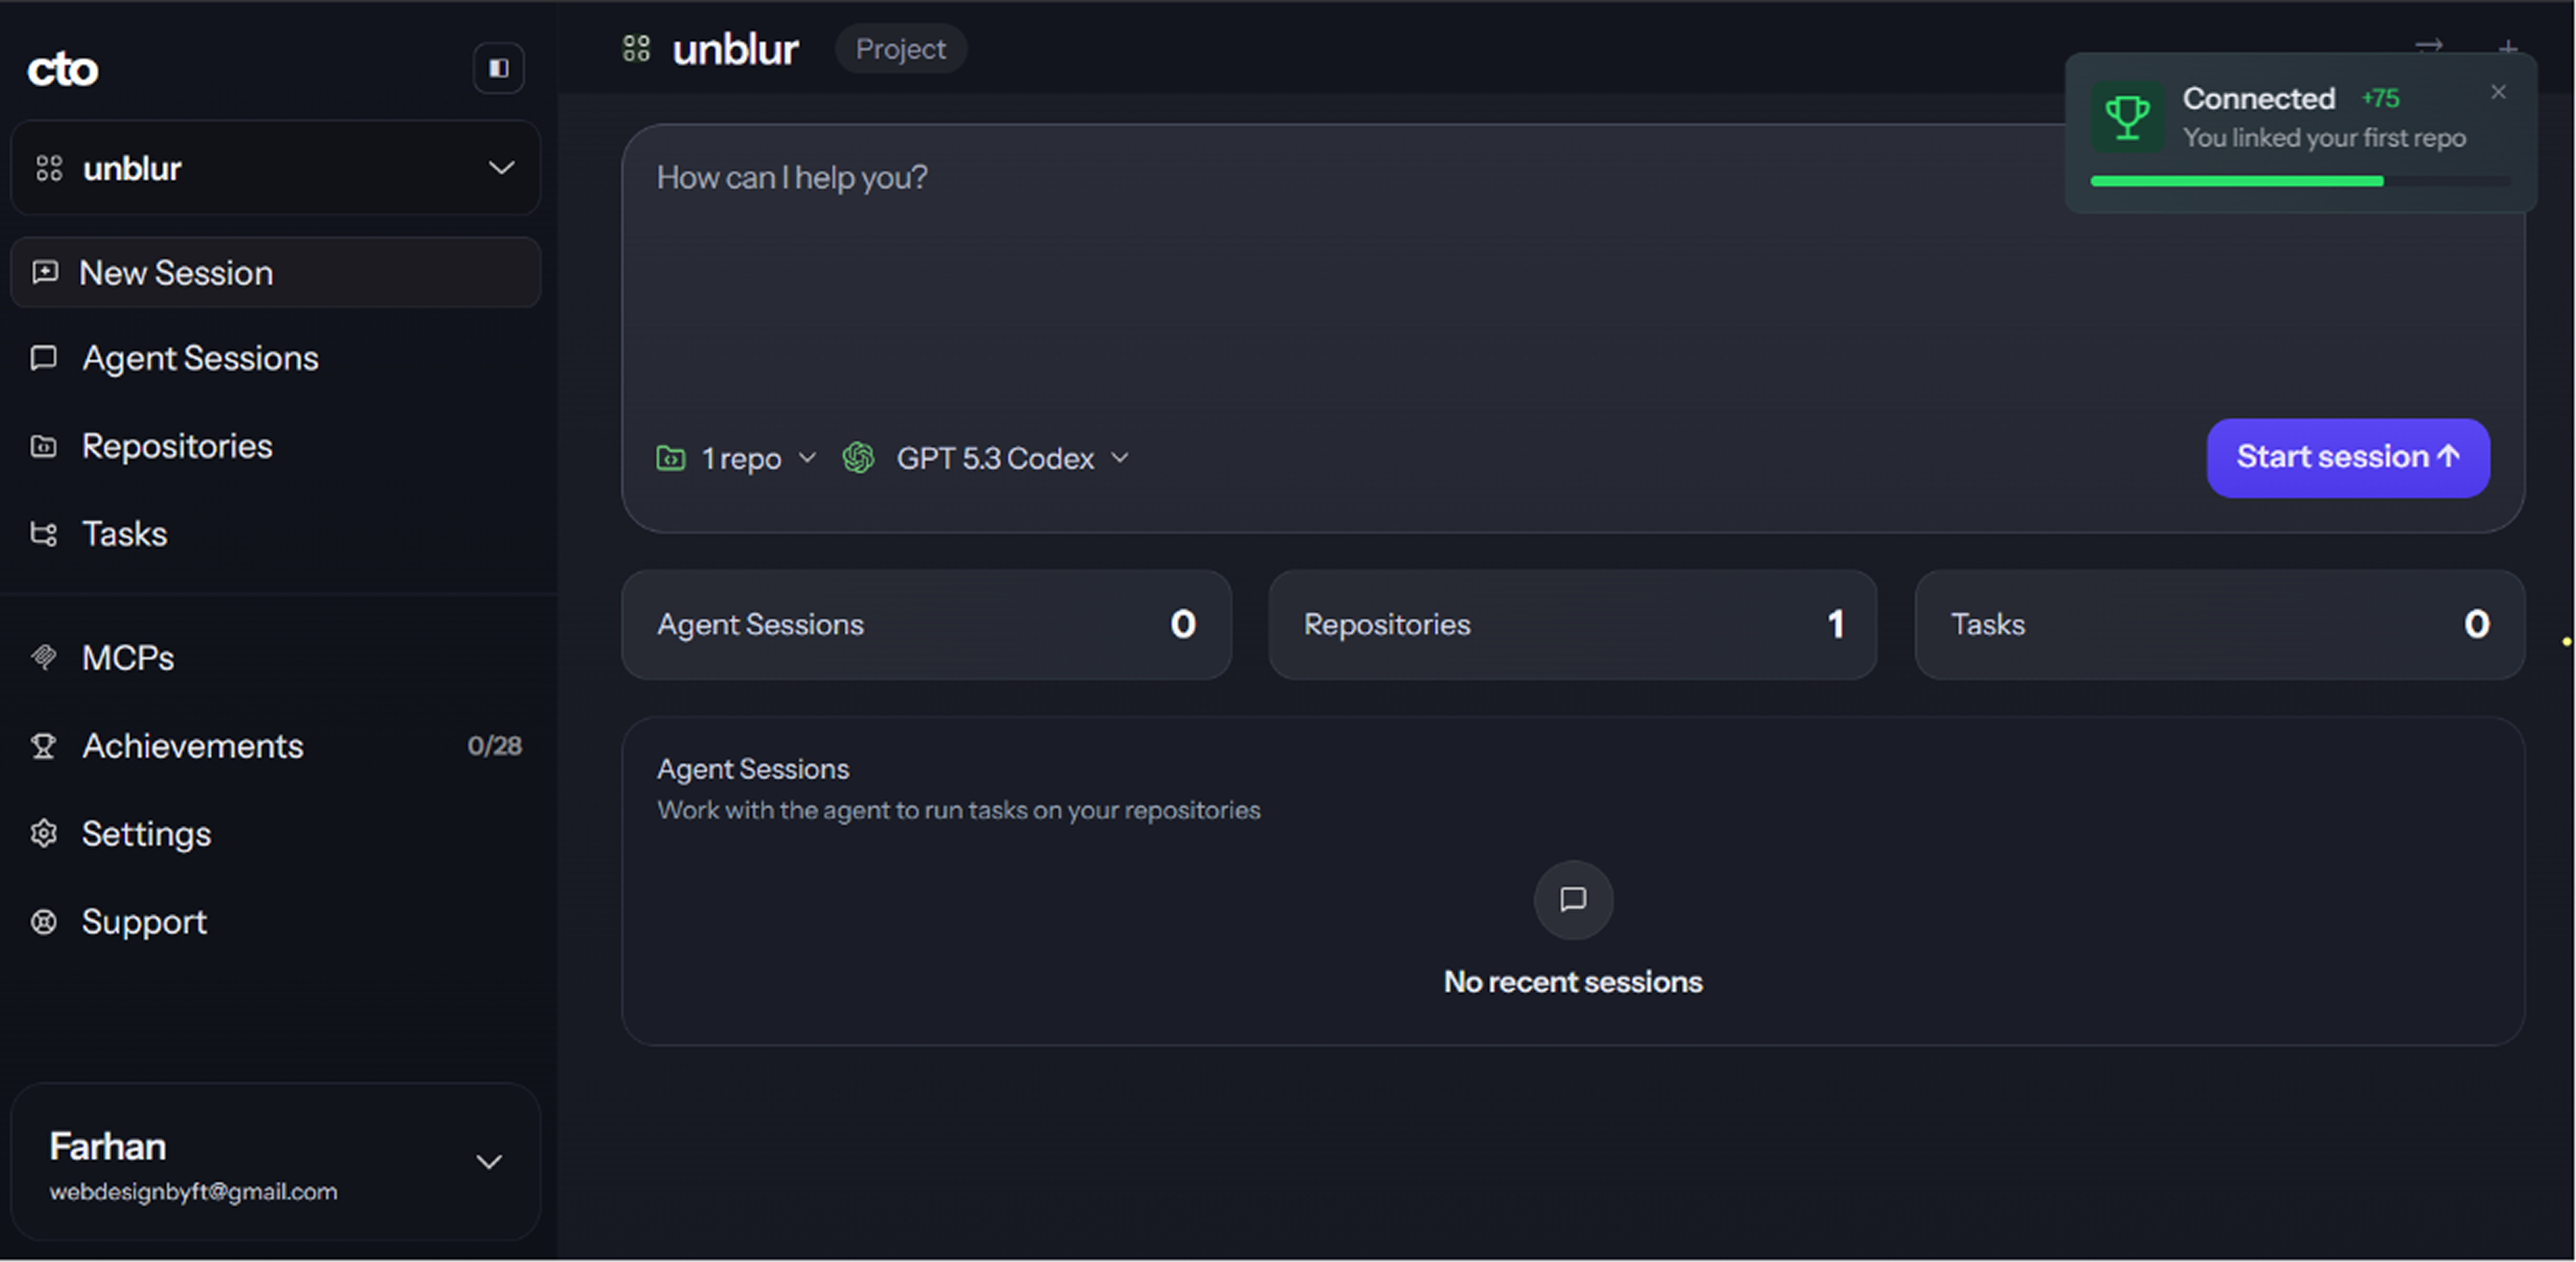Click the grid icon beside the unblur header title
This screenshot has height=1262, width=2576.
[636, 48]
